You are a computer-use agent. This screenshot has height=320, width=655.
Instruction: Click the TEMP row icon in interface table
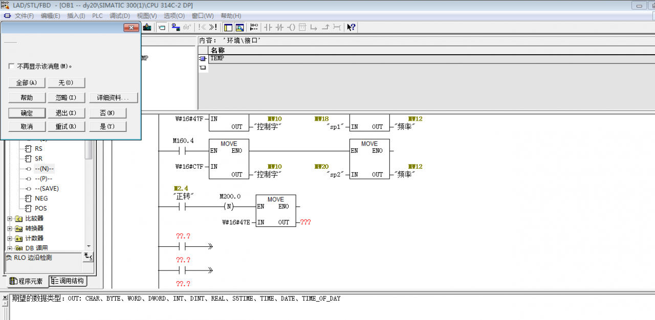click(x=203, y=59)
